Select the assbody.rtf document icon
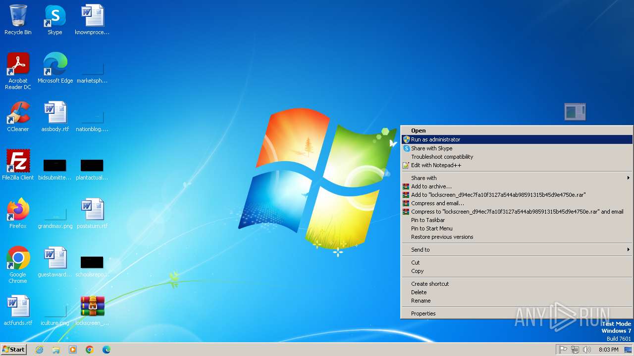 [55, 116]
